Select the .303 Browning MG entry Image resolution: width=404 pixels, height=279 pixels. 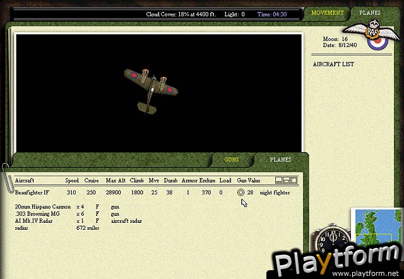37,213
